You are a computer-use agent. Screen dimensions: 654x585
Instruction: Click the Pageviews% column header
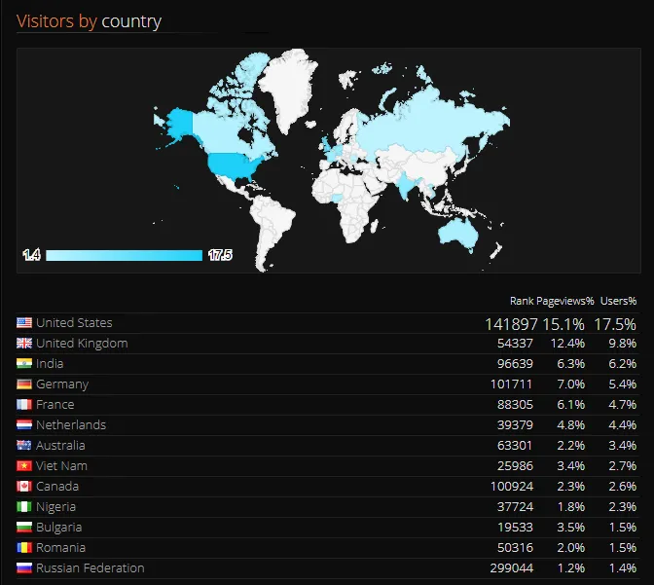(565, 301)
